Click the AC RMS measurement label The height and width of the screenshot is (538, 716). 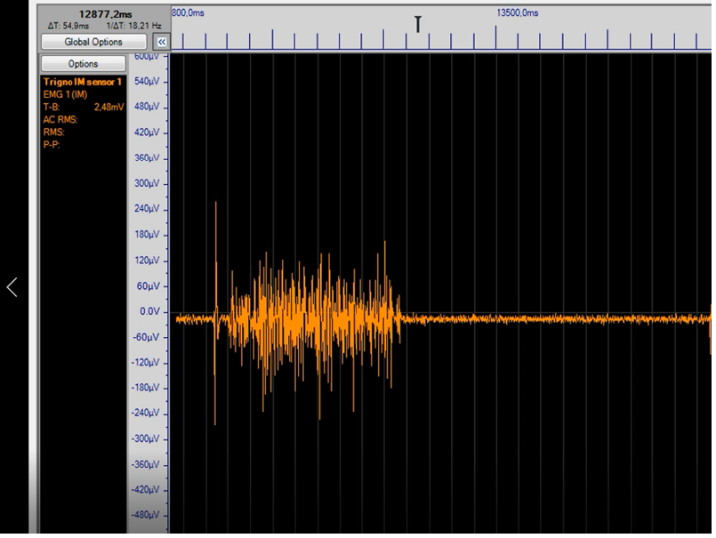(60, 120)
